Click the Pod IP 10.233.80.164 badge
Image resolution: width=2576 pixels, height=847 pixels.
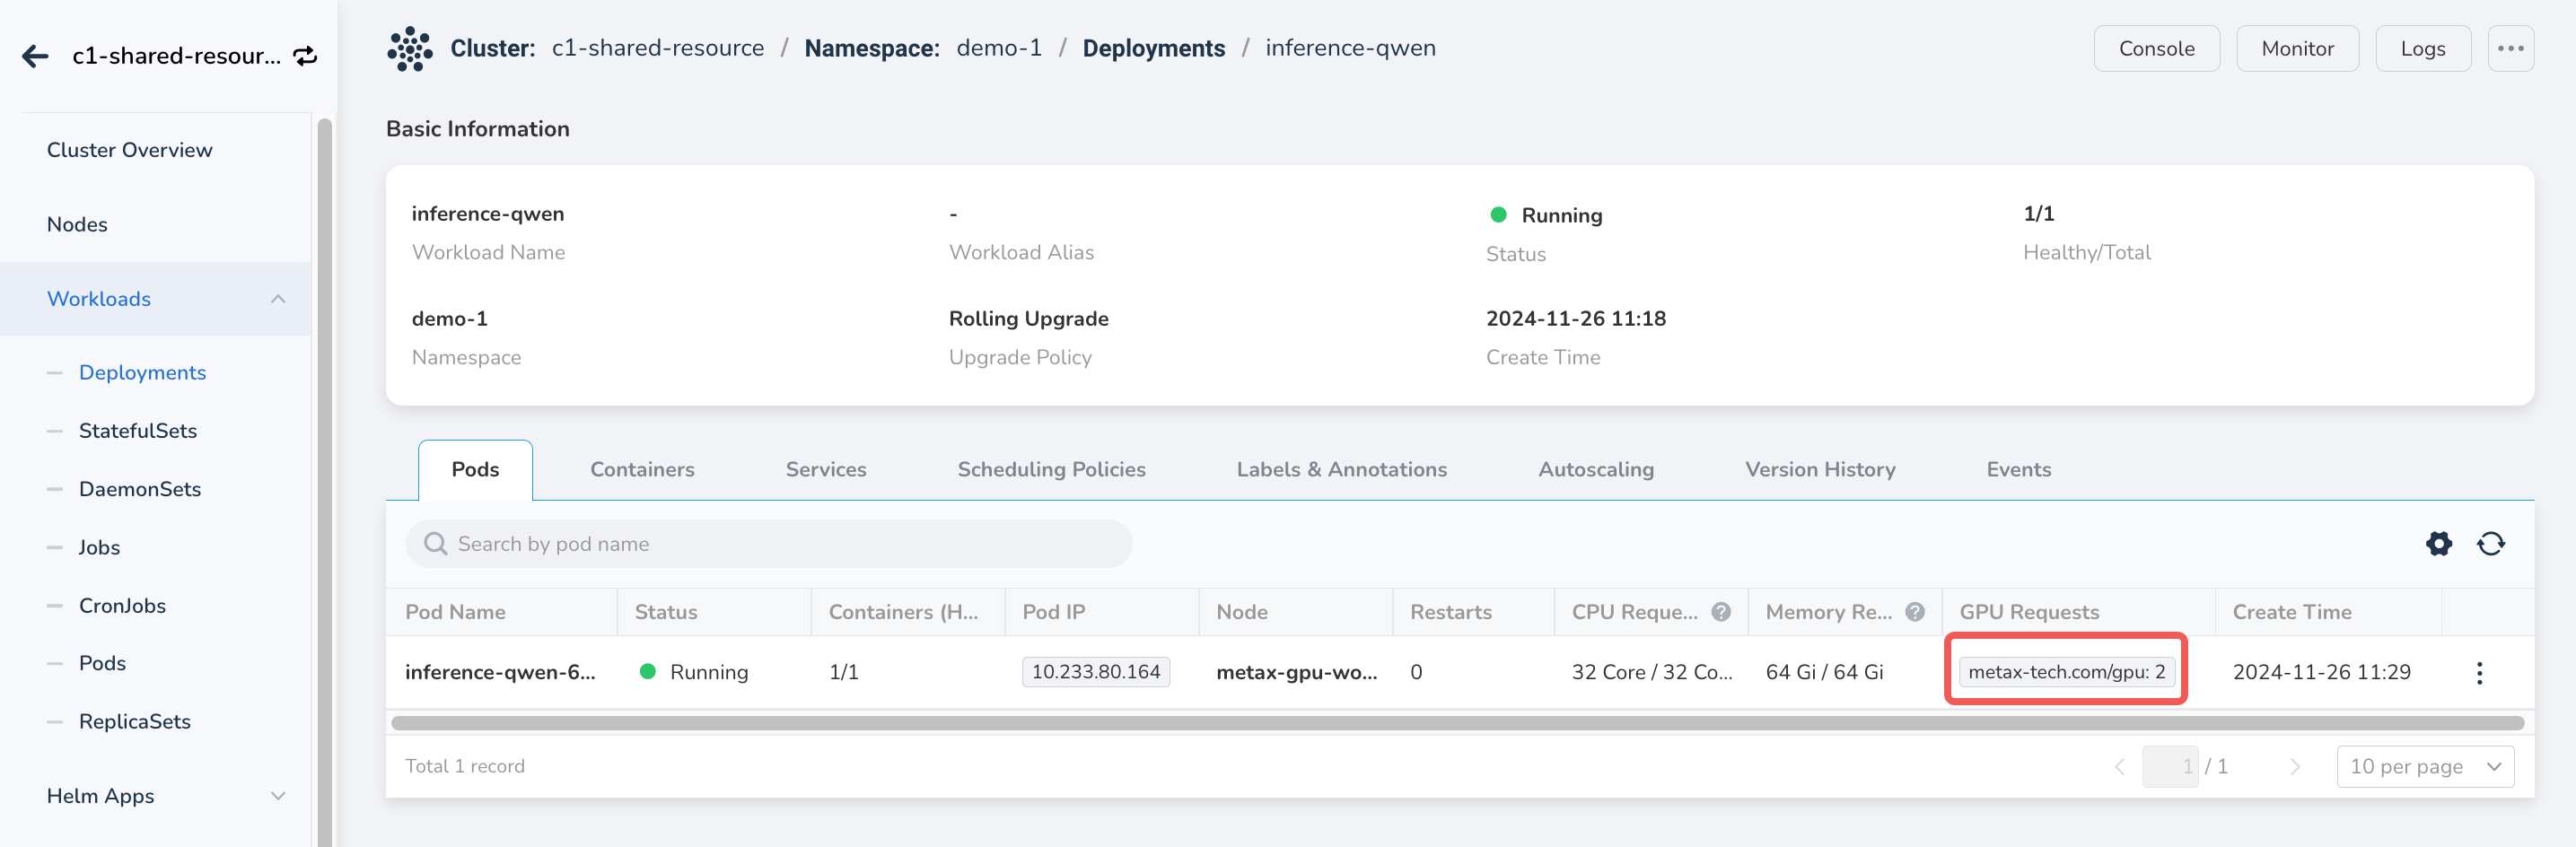click(1095, 672)
